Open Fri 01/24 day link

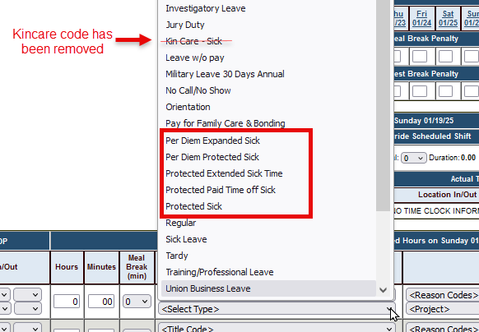click(421, 18)
